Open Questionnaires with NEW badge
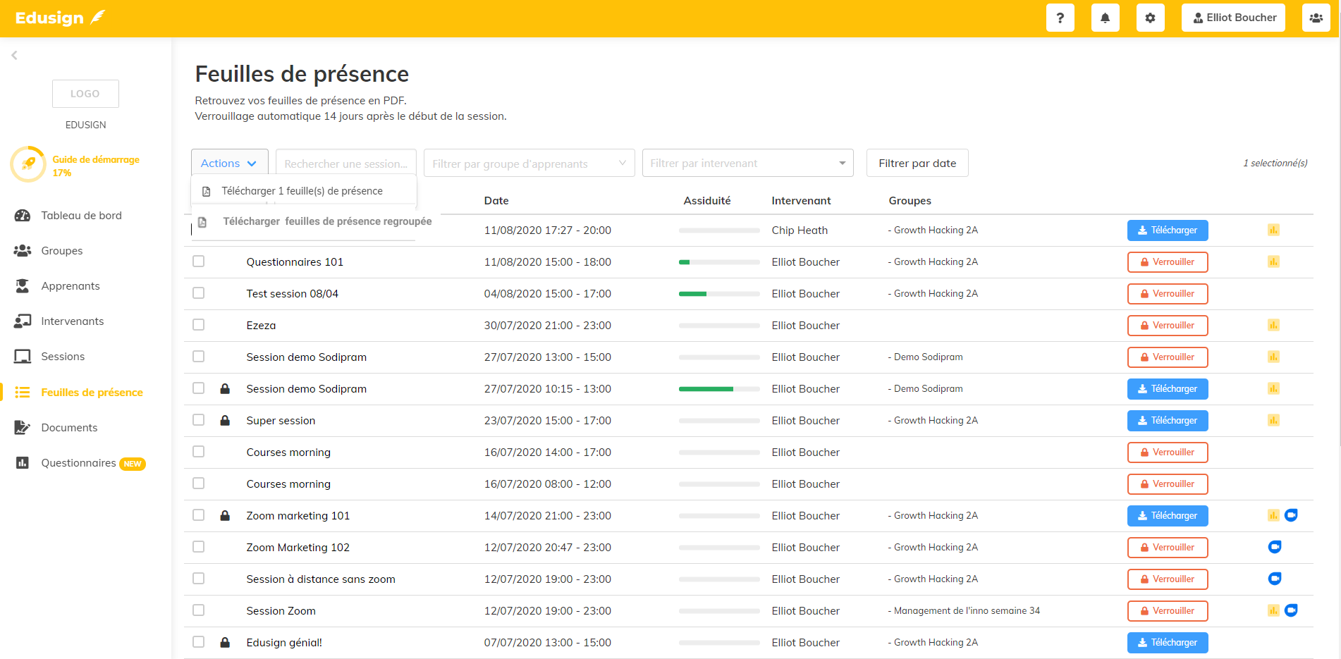 click(93, 463)
